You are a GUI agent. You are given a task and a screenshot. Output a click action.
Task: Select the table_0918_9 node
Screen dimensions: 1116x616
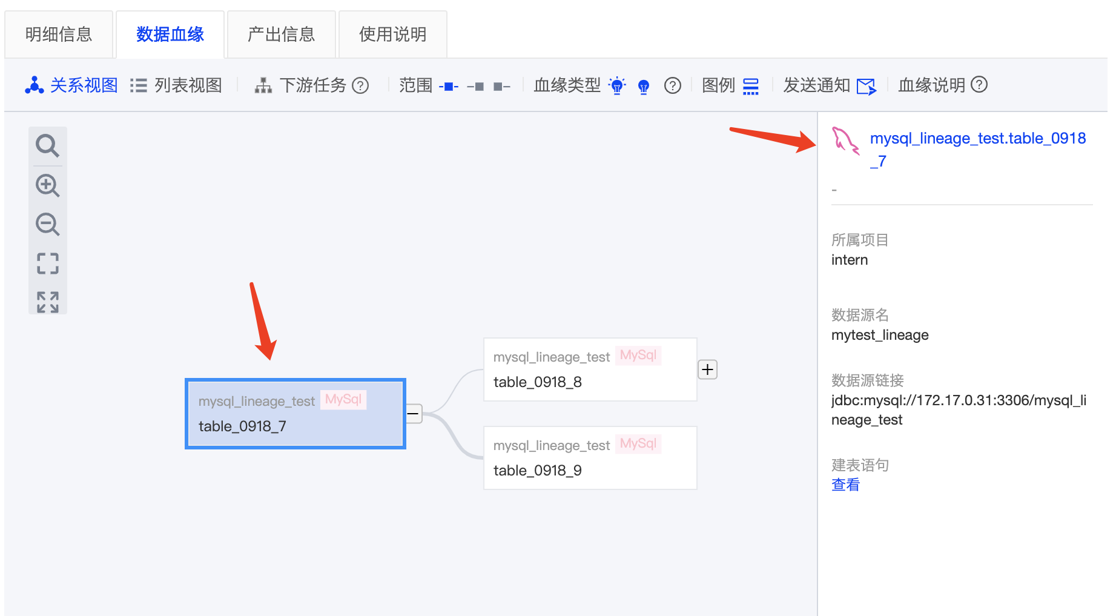pos(590,458)
